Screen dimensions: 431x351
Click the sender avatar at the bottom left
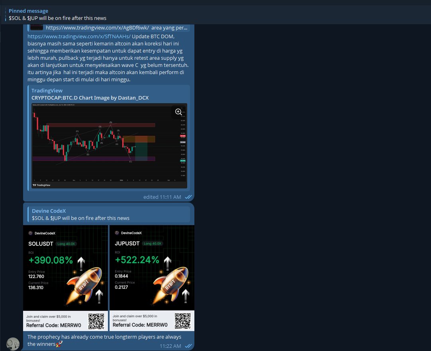[x=13, y=343]
